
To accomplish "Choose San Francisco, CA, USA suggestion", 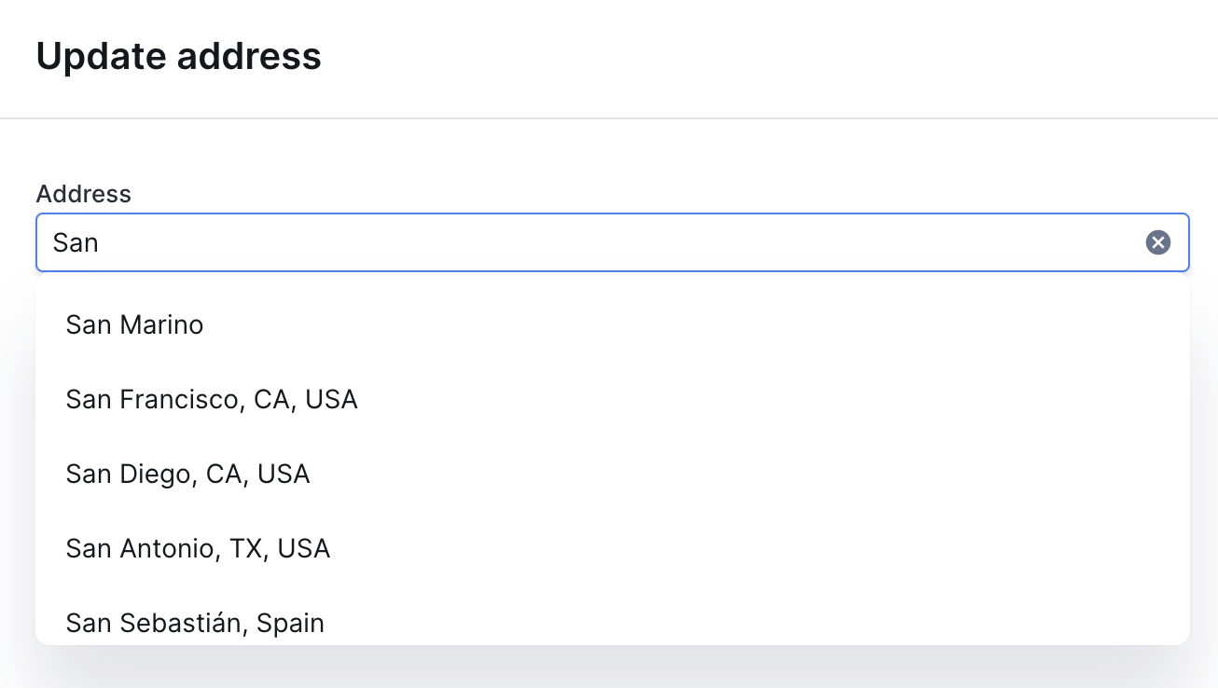I will [x=212, y=400].
